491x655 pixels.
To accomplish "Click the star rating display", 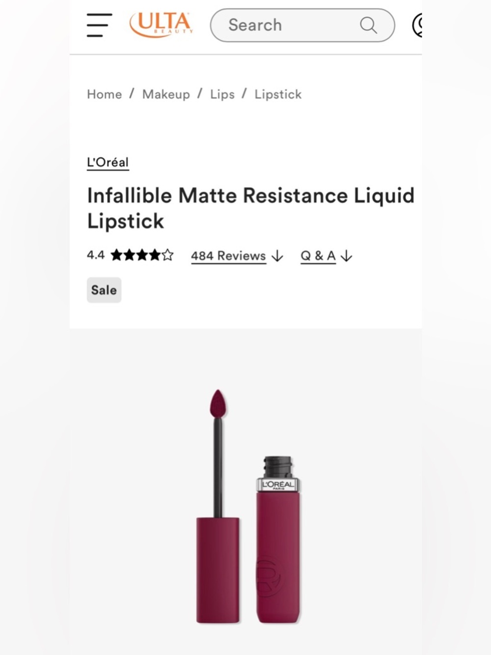I will (x=142, y=255).
